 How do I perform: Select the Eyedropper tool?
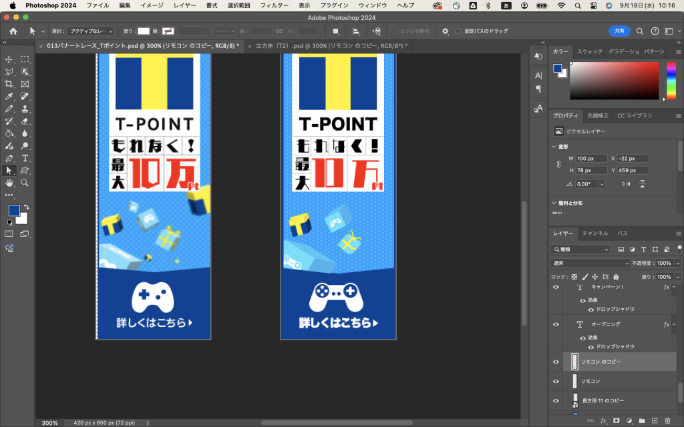pyautogui.click(x=9, y=97)
